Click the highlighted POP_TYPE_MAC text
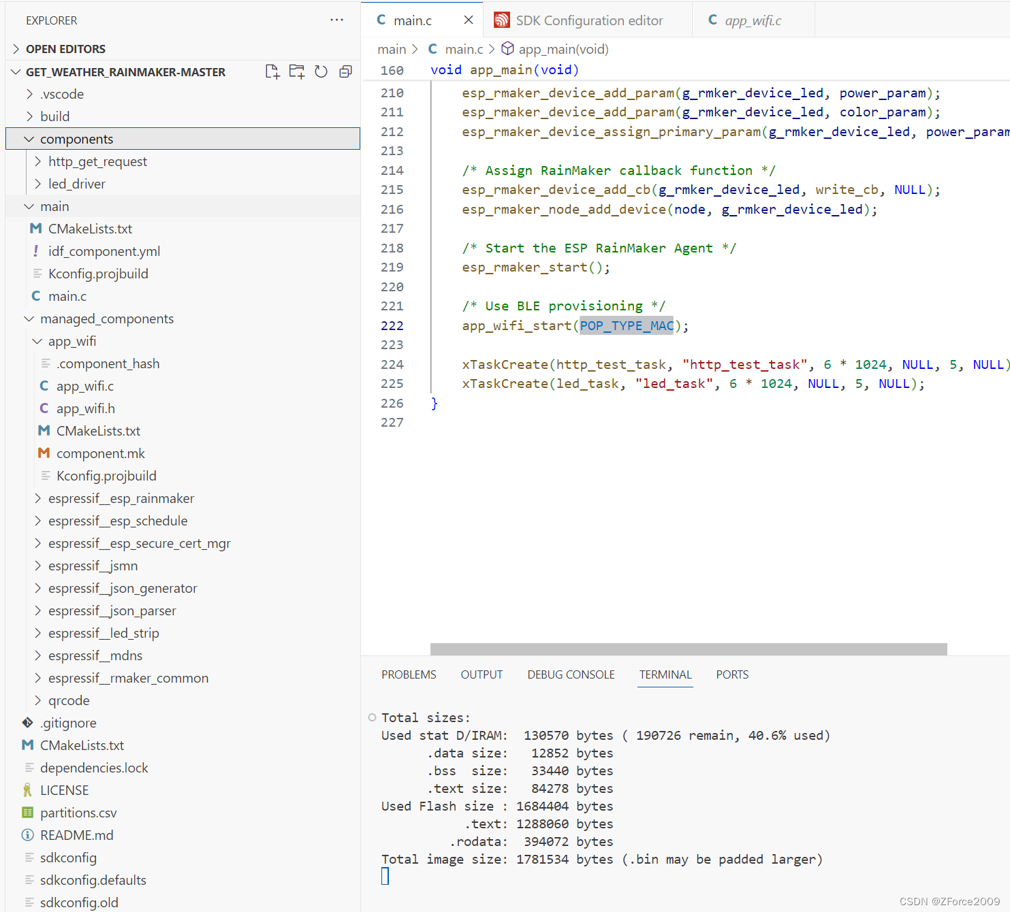This screenshot has height=912, width=1010. [x=627, y=325]
